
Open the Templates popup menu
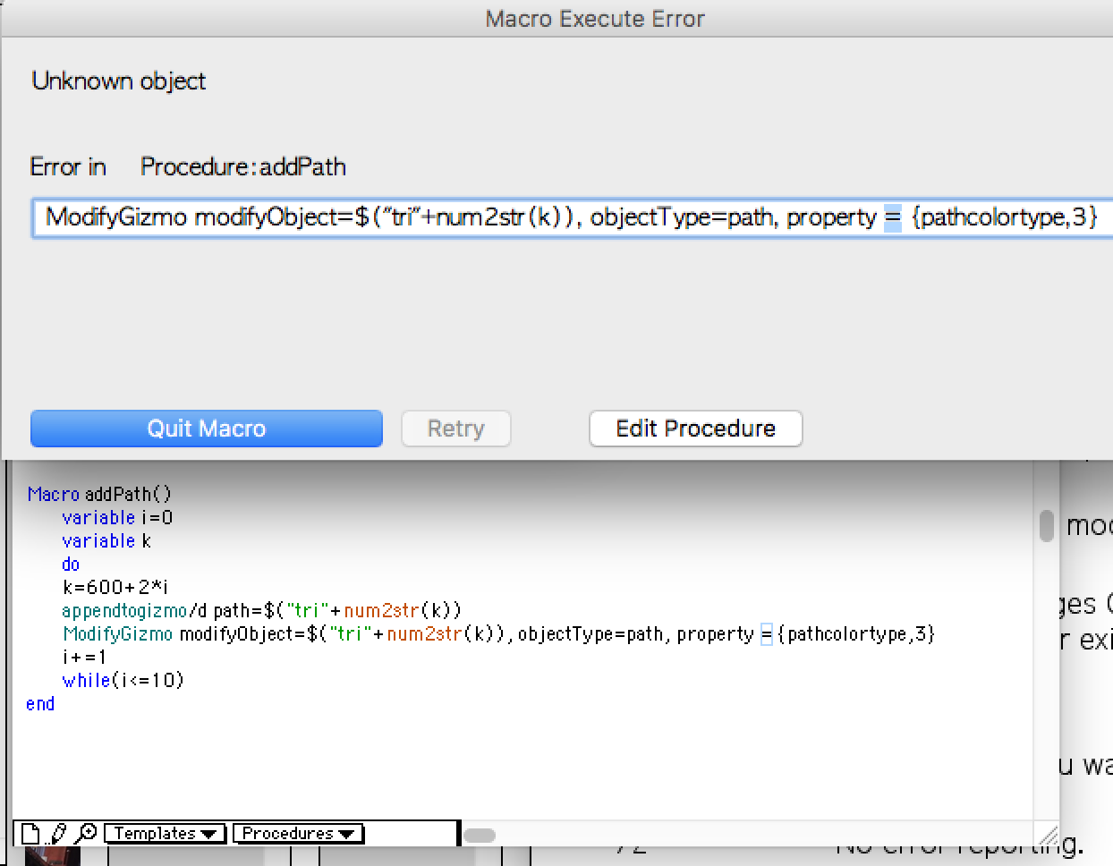(166, 834)
